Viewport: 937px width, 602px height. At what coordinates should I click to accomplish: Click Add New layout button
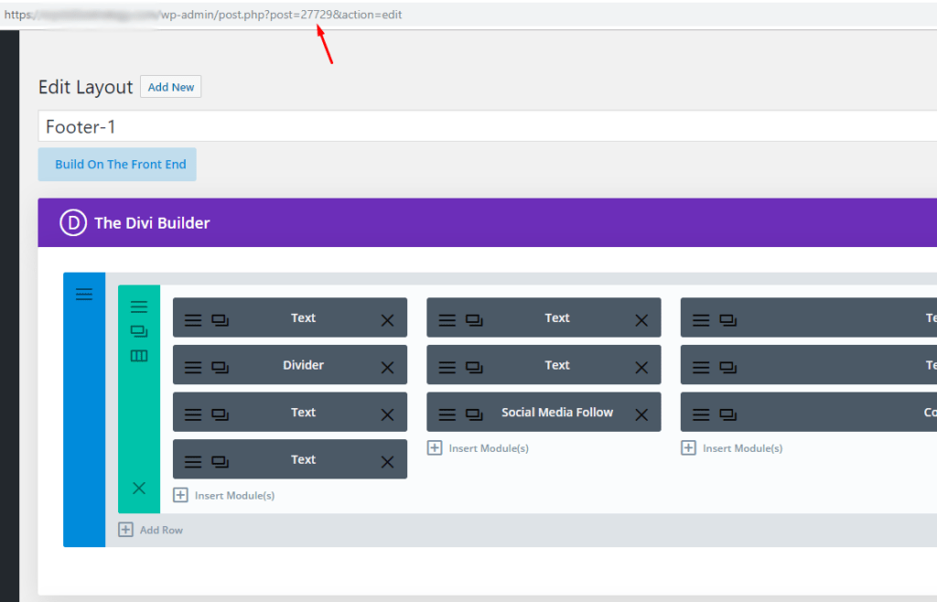point(171,87)
